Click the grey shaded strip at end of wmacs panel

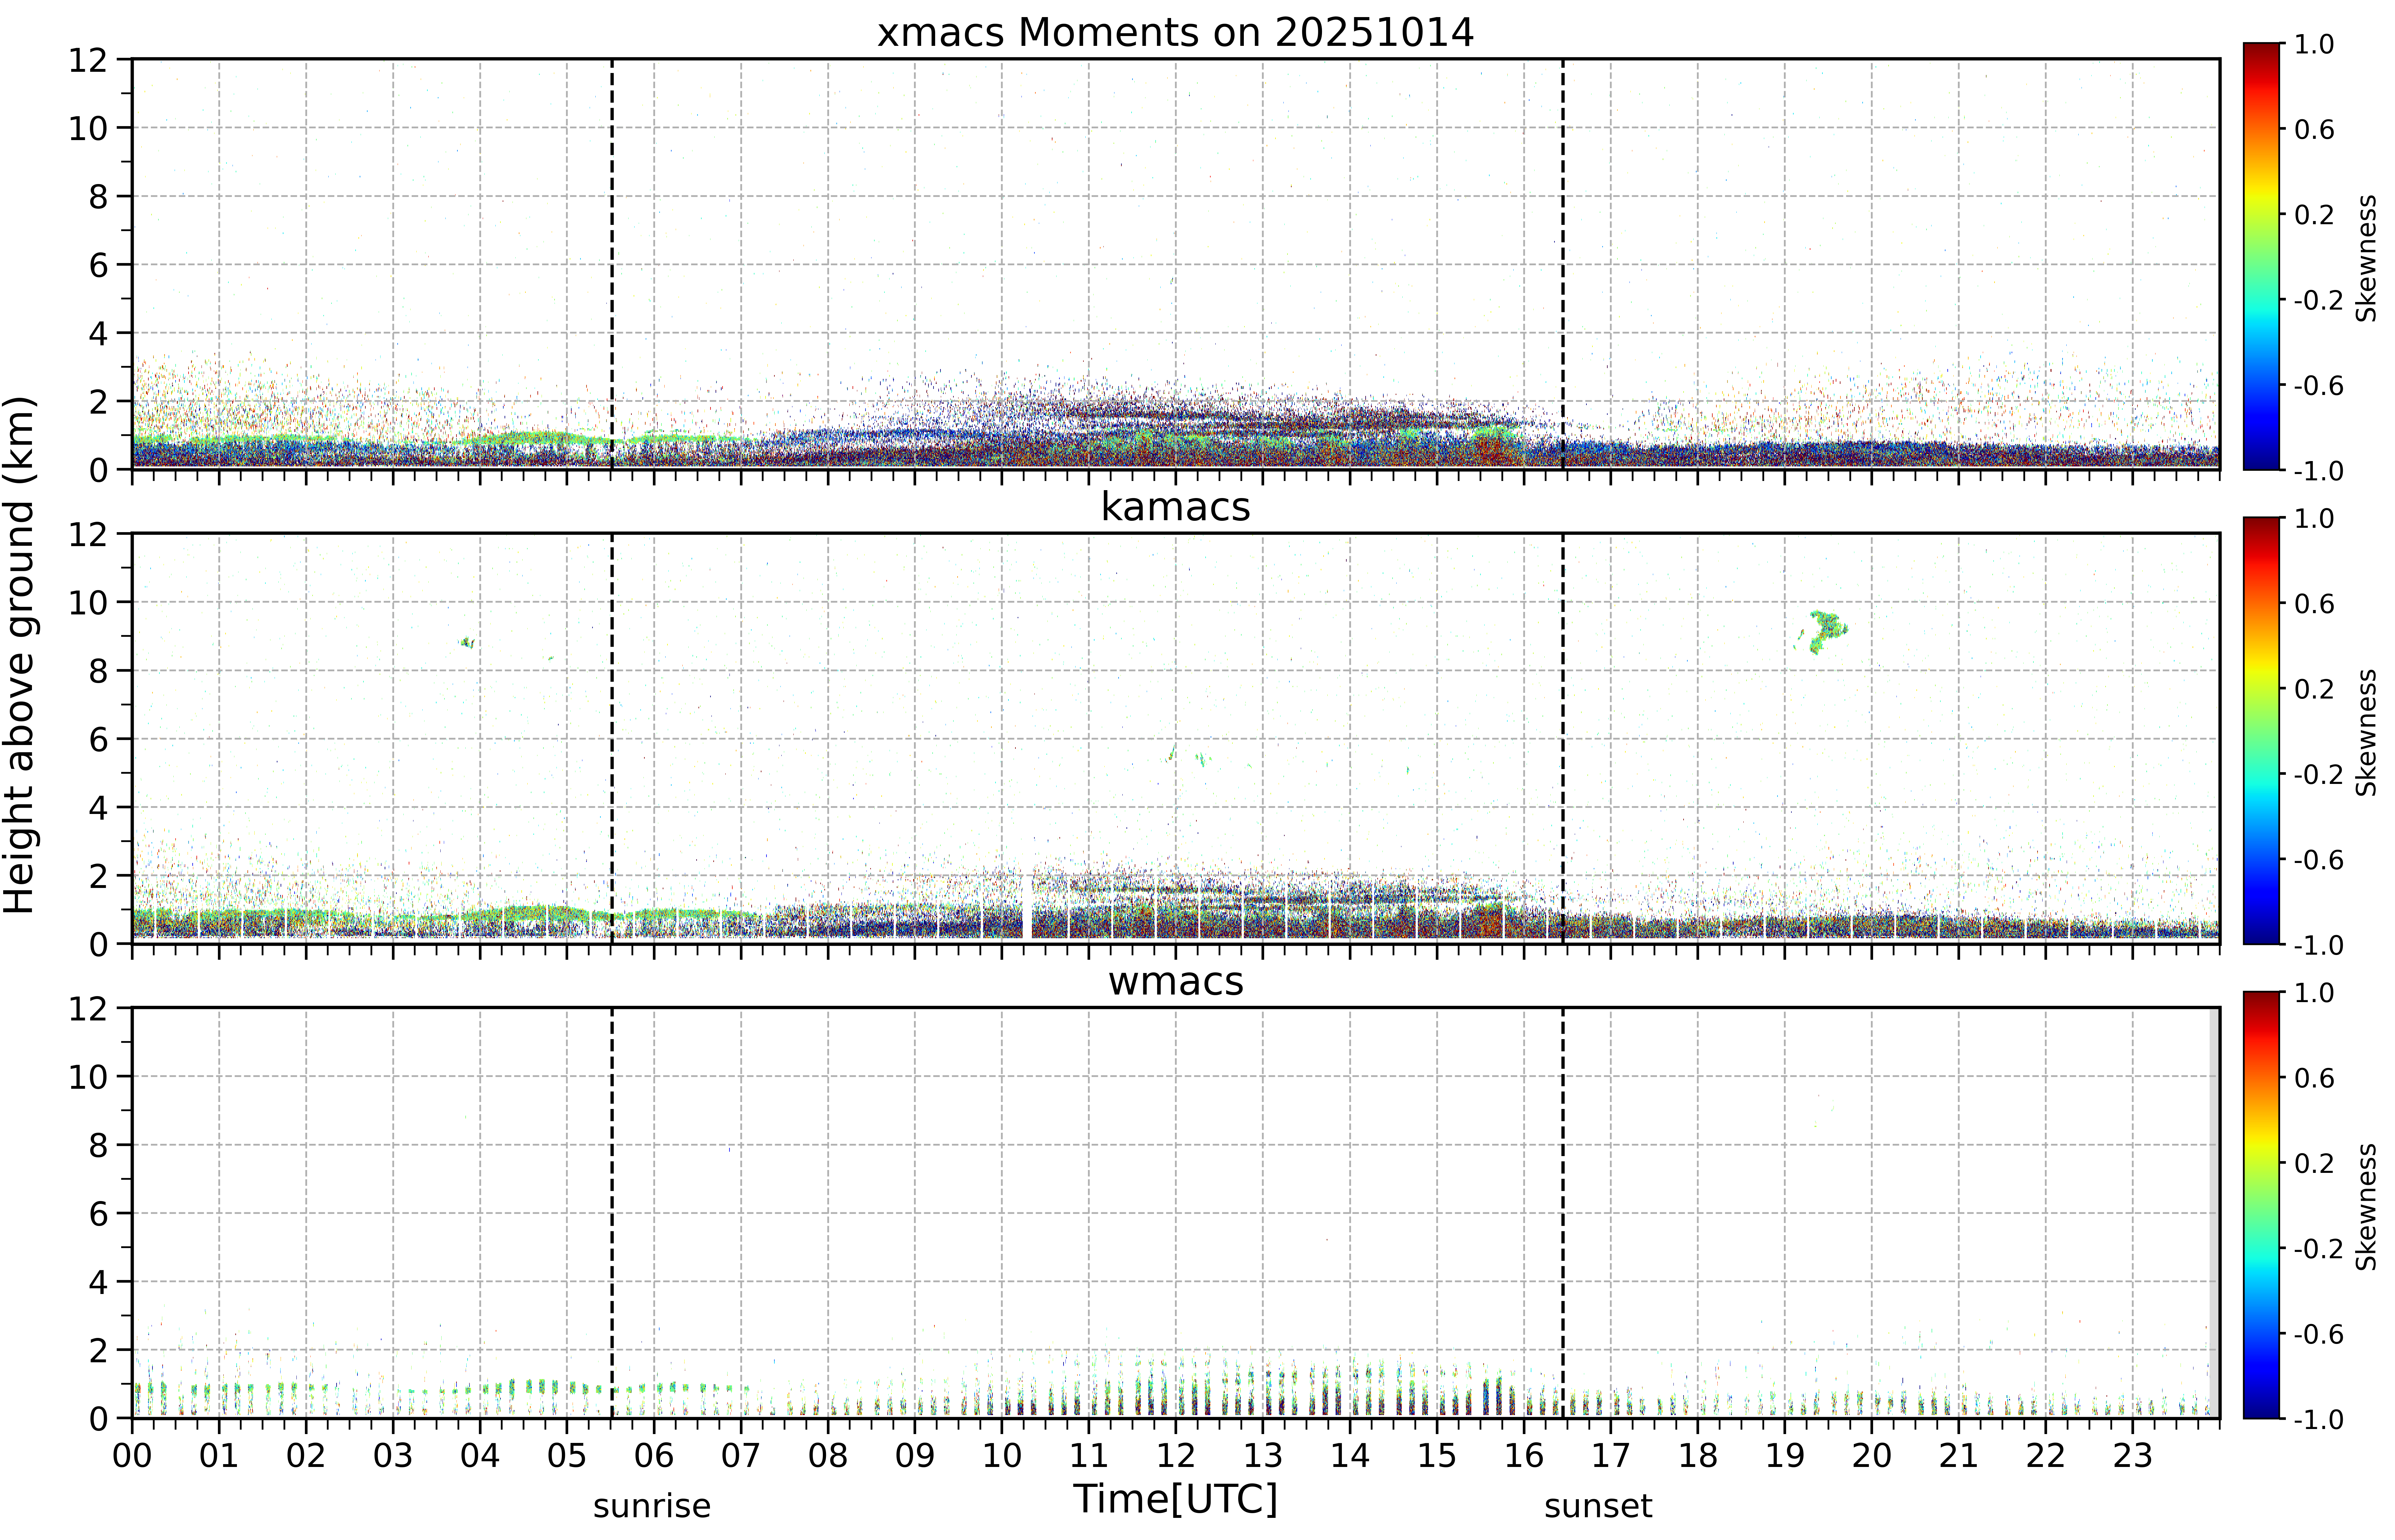2214,1213
